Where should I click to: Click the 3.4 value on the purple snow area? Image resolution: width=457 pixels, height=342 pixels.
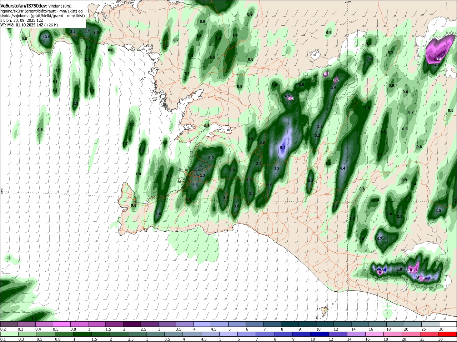click(439, 59)
